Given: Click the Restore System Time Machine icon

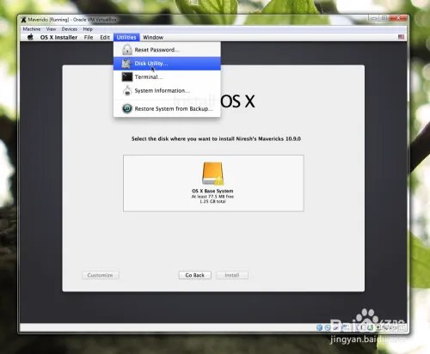Looking at the screenshot, I should click(x=127, y=108).
